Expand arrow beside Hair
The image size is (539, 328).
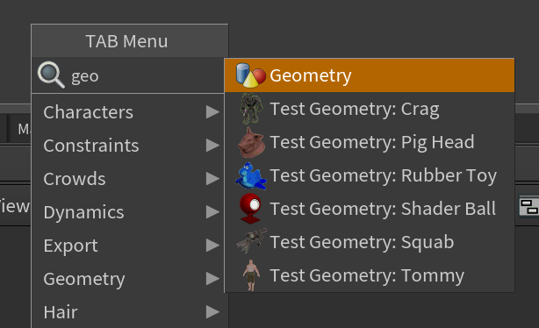coord(212,312)
